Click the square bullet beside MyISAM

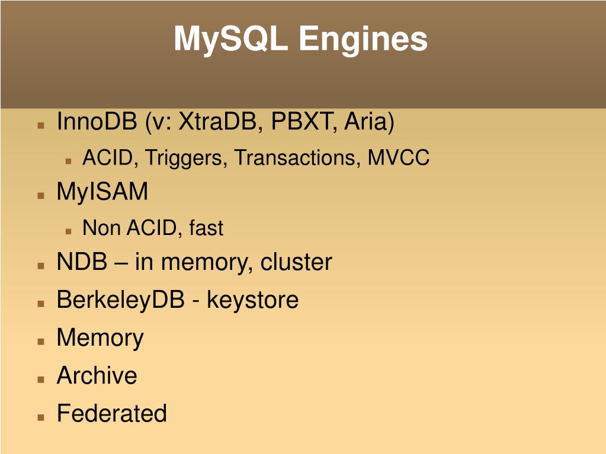tap(41, 195)
